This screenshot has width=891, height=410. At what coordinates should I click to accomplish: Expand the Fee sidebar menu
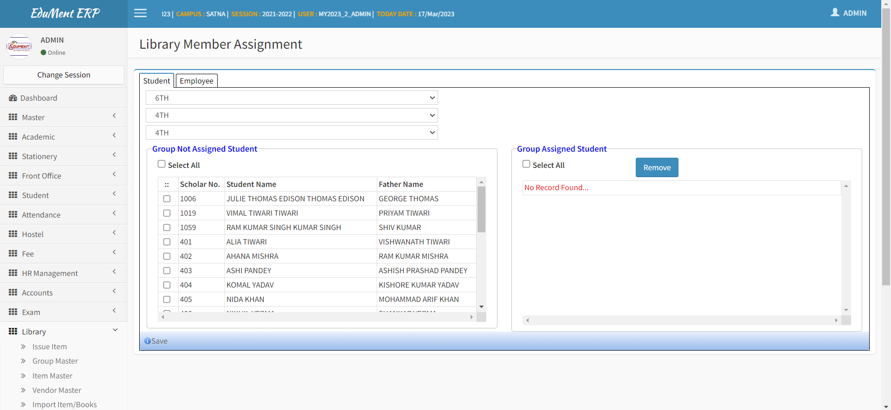pos(64,254)
